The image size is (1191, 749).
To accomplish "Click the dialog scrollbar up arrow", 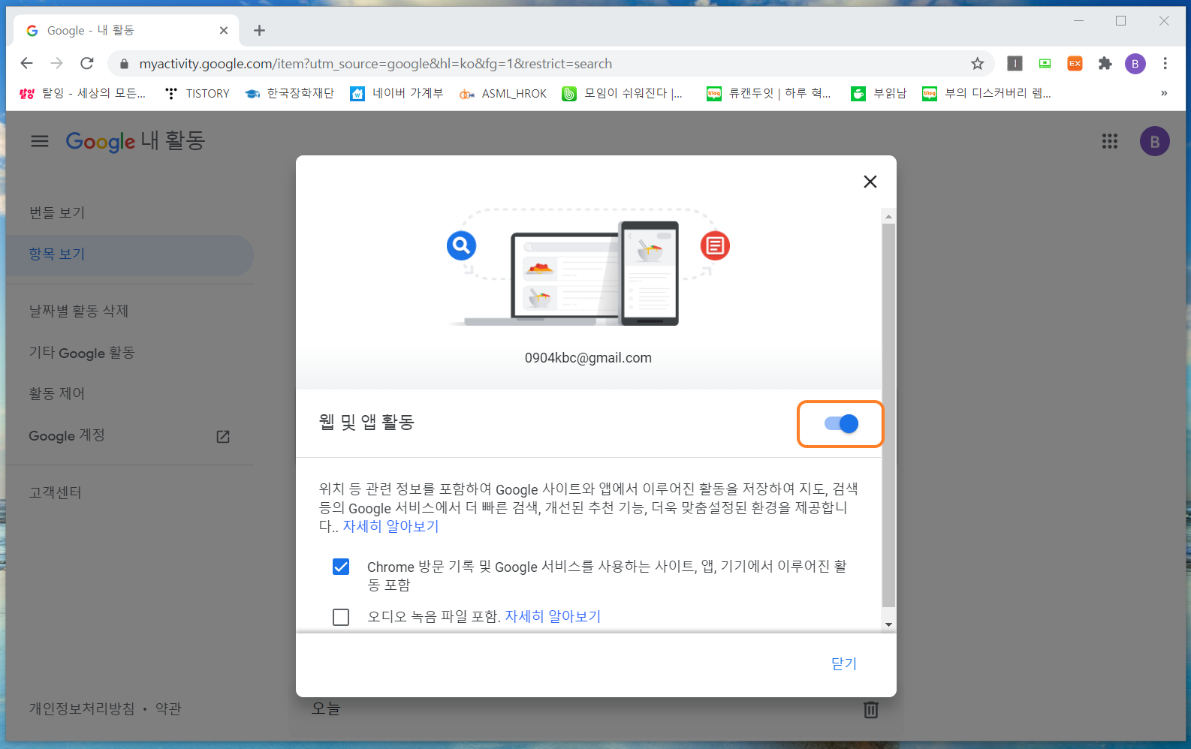I will point(889,216).
